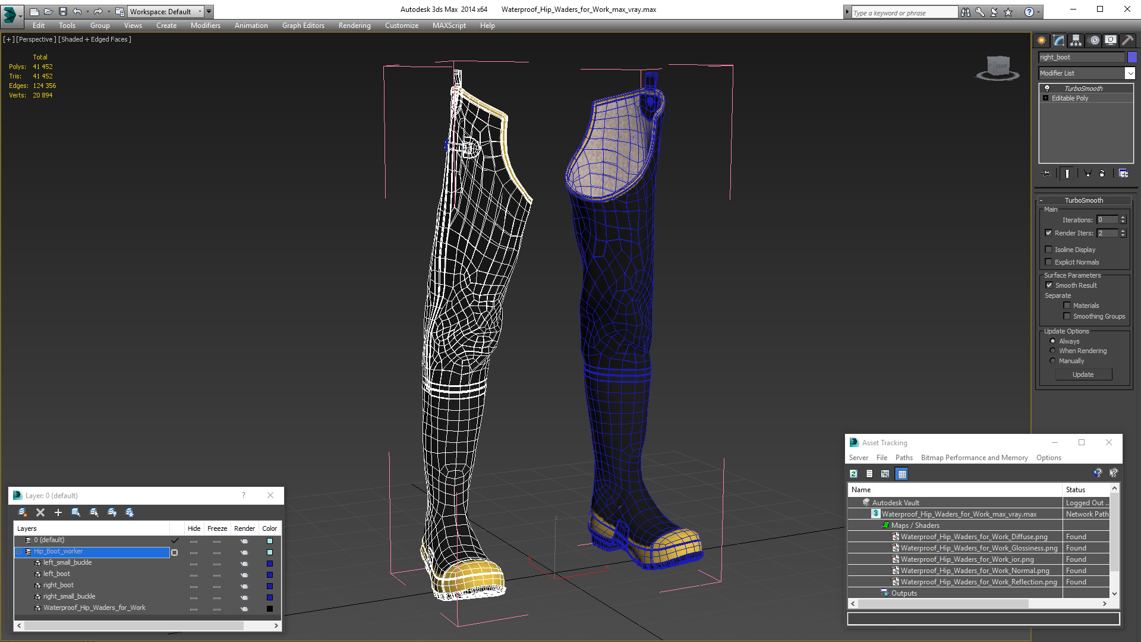
Task: Select the Always update option
Action: click(1053, 341)
